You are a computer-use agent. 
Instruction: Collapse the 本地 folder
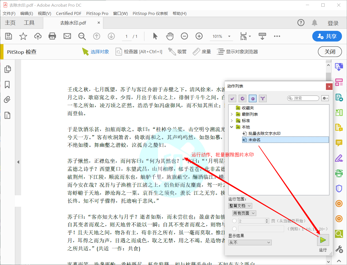231,127
